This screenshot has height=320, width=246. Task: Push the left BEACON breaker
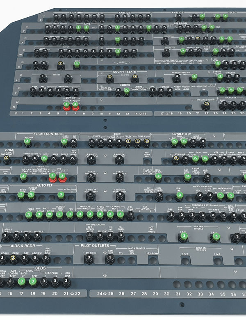coord(43,78)
